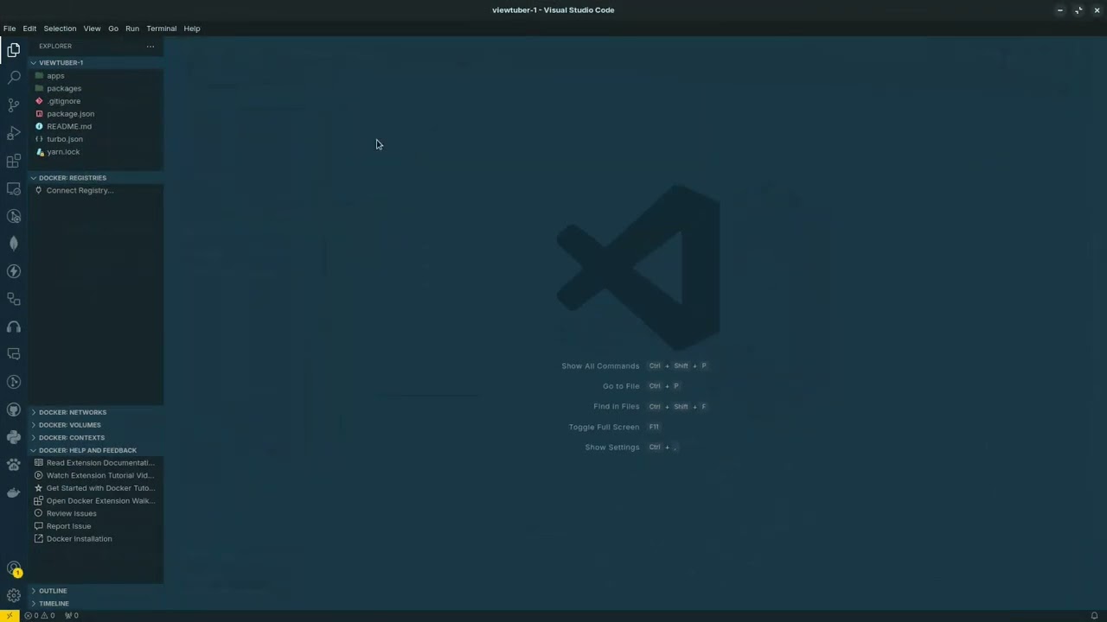
Task: Expand the Docker: Networks section
Action: click(x=96, y=412)
